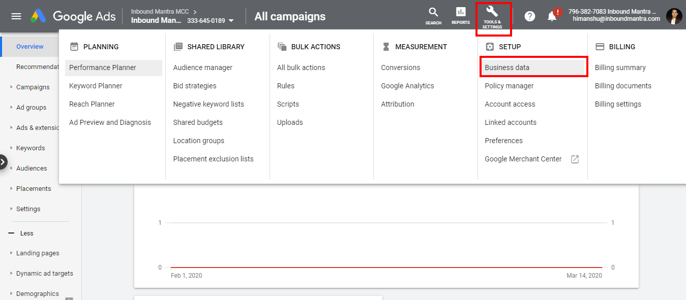Open the main hamburger menu
Image resolution: width=686 pixels, height=300 pixels.
[x=16, y=16]
